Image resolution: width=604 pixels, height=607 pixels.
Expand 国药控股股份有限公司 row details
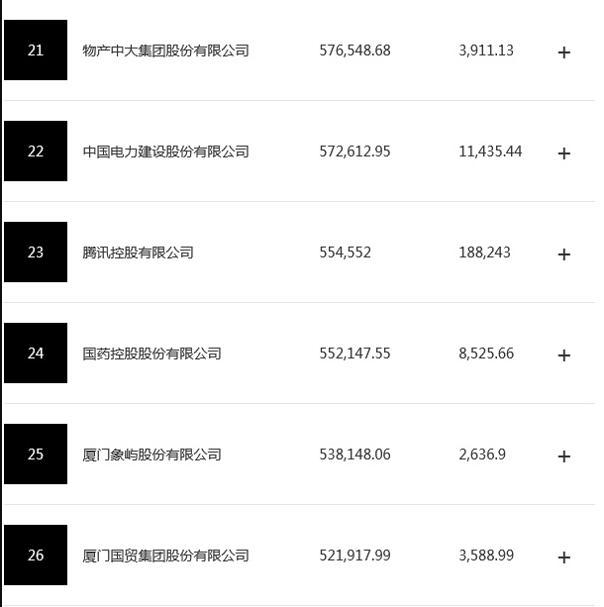pos(564,355)
